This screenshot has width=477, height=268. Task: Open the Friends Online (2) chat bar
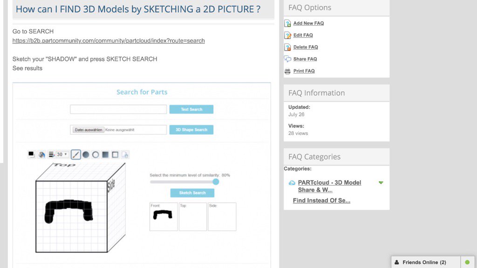(x=426, y=262)
